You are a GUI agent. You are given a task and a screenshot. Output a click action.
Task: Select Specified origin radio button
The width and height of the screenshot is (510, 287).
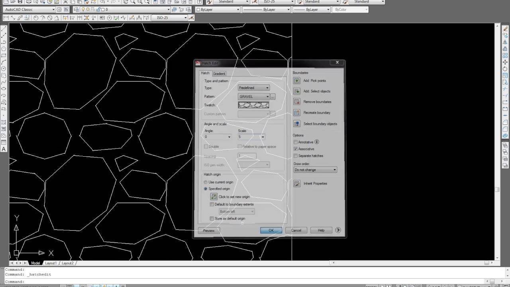[206, 189]
